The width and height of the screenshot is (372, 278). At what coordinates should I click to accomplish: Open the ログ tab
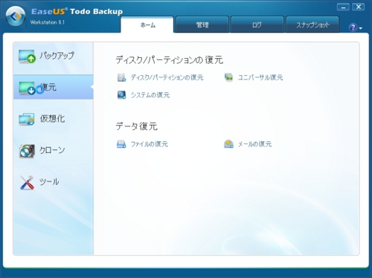pyautogui.click(x=257, y=25)
